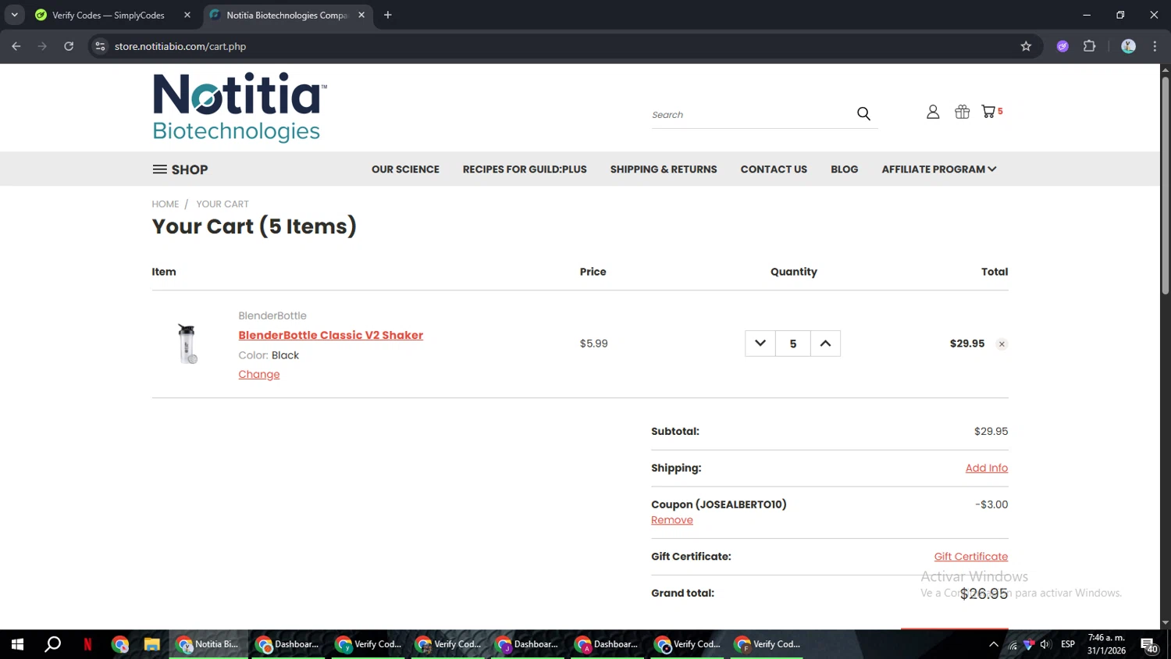The image size is (1171, 659).
Task: Expand AFFILIATE PROGRAM dropdown
Action: click(x=939, y=169)
